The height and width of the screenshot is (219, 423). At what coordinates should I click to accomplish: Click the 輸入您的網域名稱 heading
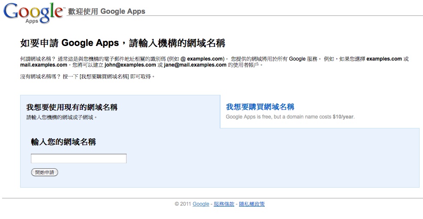pyautogui.click(x=63, y=142)
